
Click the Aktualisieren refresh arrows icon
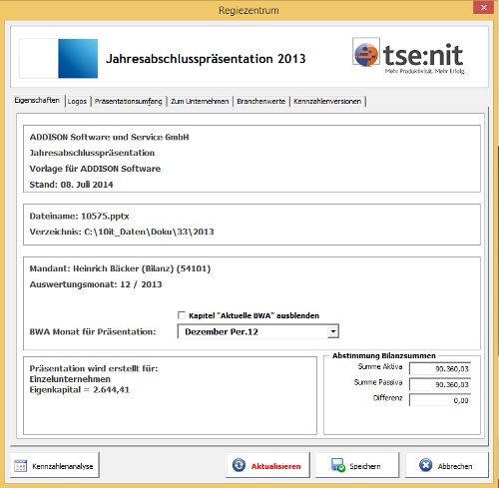239,465
